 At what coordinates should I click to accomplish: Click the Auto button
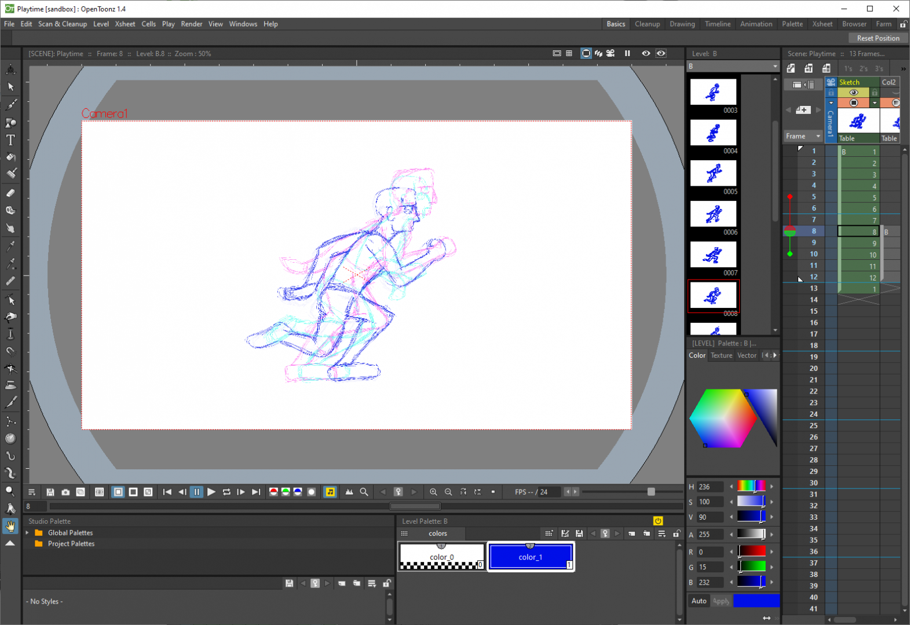tap(699, 601)
